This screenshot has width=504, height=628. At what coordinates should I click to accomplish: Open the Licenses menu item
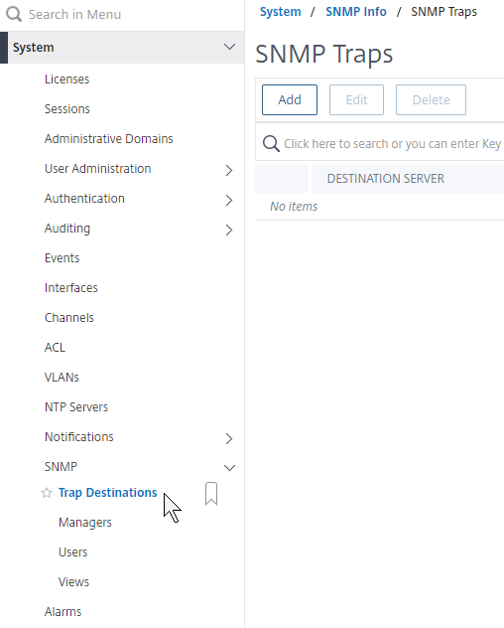(66, 79)
